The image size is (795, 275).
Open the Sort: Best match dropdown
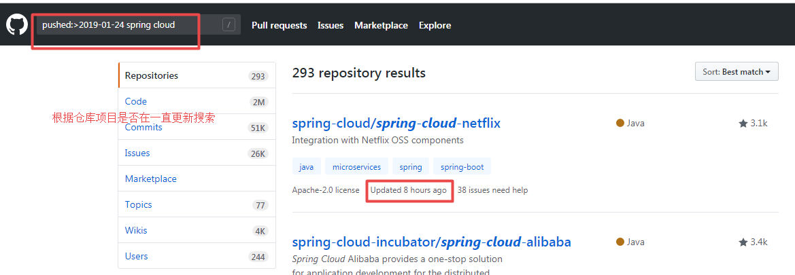click(x=737, y=72)
